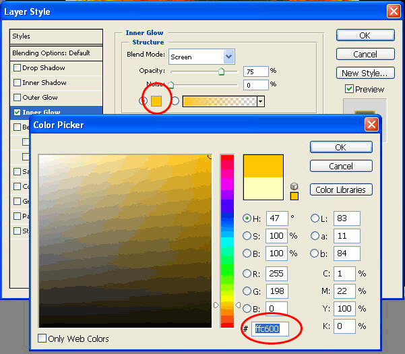Enable the Only Web Colors checkbox
405x354 pixels.
point(42,338)
